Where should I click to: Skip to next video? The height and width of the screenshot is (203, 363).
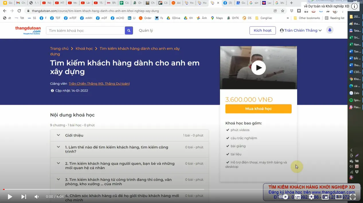click(23, 197)
